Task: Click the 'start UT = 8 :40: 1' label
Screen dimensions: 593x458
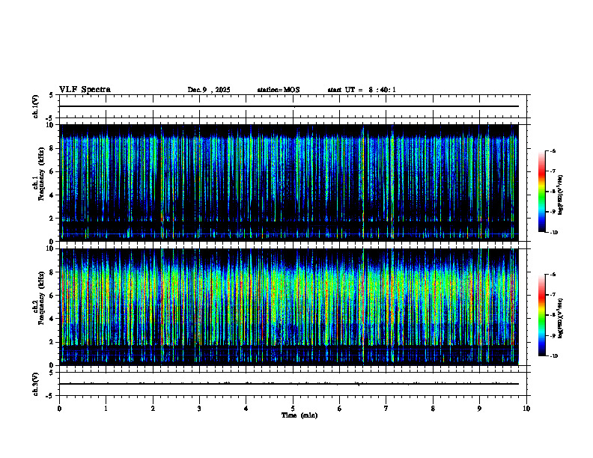Action: click(362, 90)
